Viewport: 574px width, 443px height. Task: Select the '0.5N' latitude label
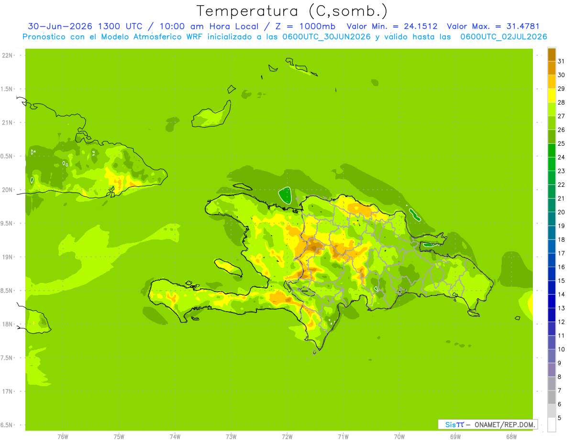pos(7,156)
